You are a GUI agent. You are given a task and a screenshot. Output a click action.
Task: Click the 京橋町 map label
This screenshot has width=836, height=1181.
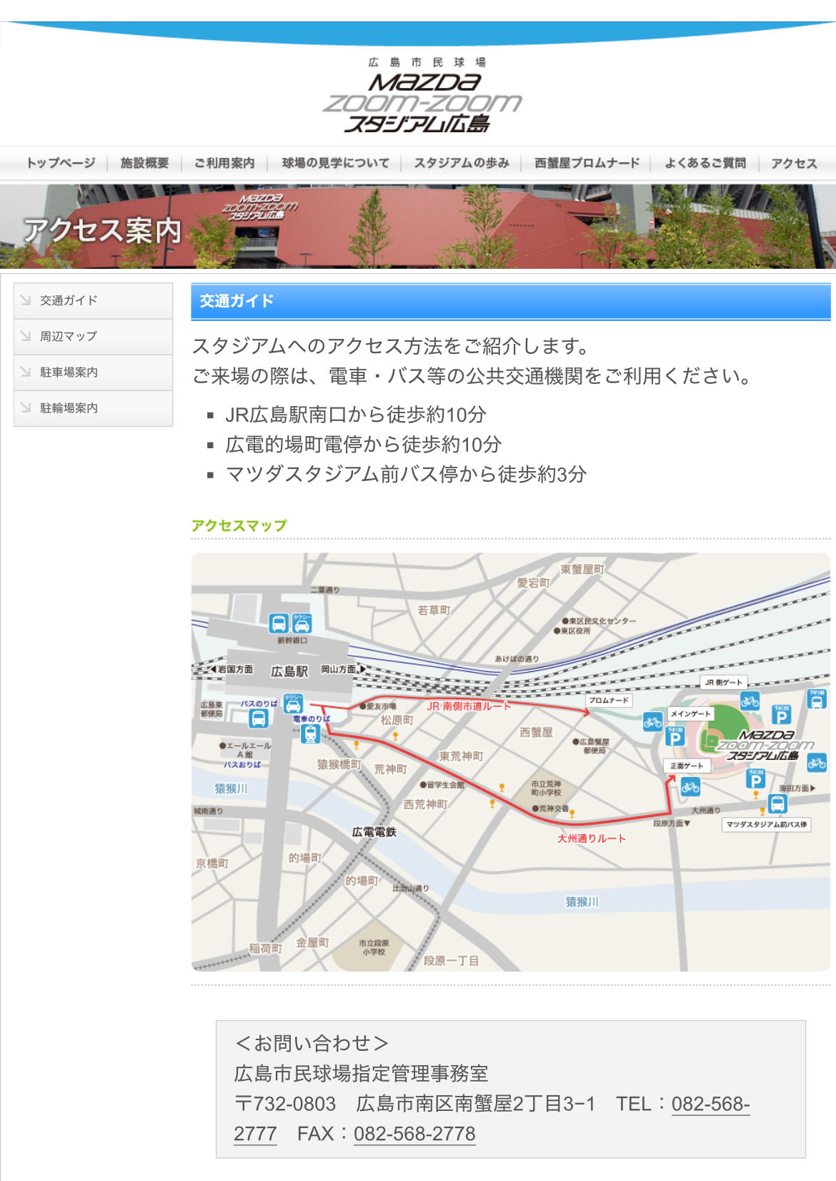pos(212,863)
